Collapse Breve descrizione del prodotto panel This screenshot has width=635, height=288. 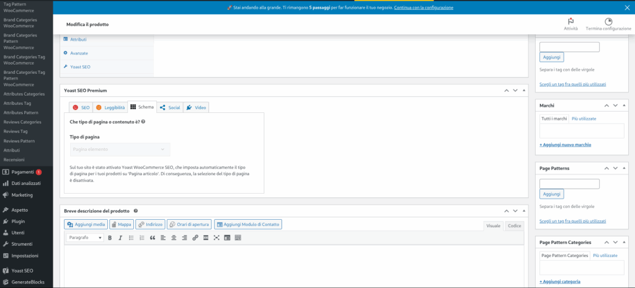pyautogui.click(x=523, y=211)
